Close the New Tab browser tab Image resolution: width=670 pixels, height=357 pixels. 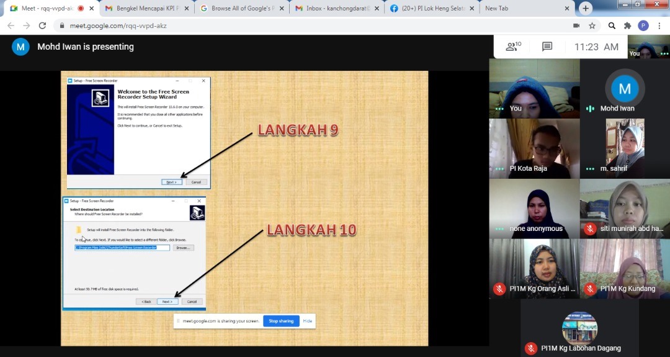coord(566,8)
